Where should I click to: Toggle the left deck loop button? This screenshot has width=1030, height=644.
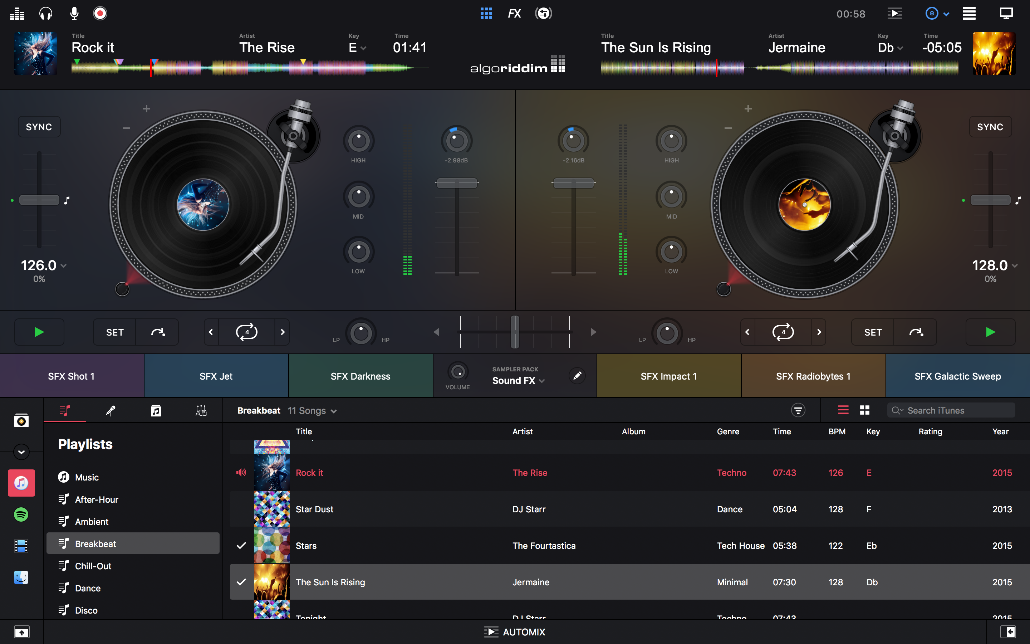point(246,332)
